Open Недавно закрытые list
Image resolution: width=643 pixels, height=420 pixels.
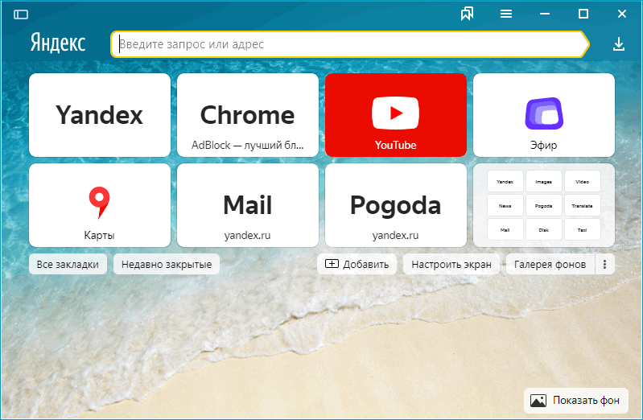(x=167, y=264)
